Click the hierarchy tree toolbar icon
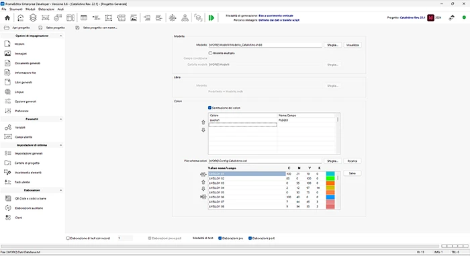470x256 pixels. [185, 18]
